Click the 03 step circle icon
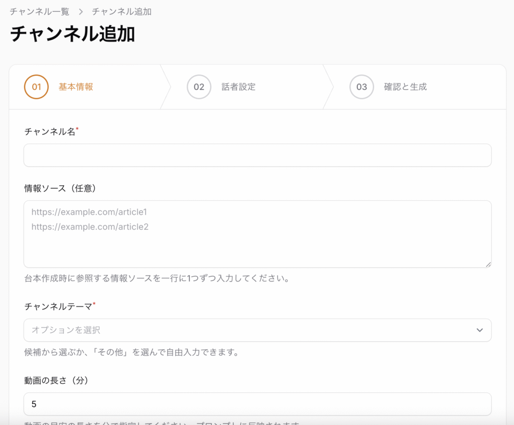The height and width of the screenshot is (425, 514). point(361,87)
